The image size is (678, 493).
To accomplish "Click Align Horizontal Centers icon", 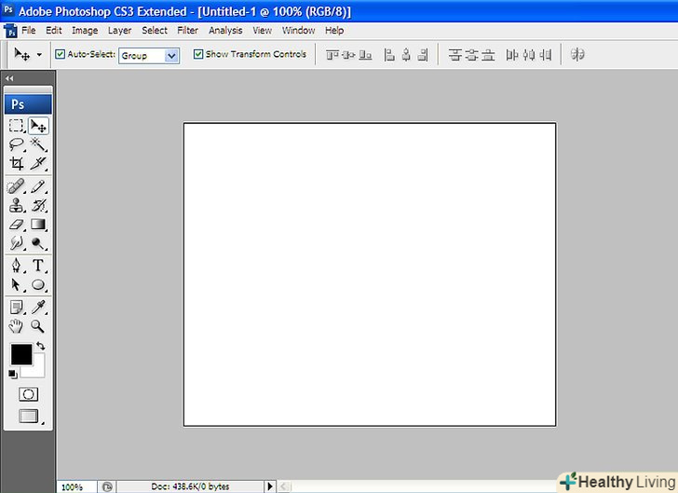I will [406, 55].
